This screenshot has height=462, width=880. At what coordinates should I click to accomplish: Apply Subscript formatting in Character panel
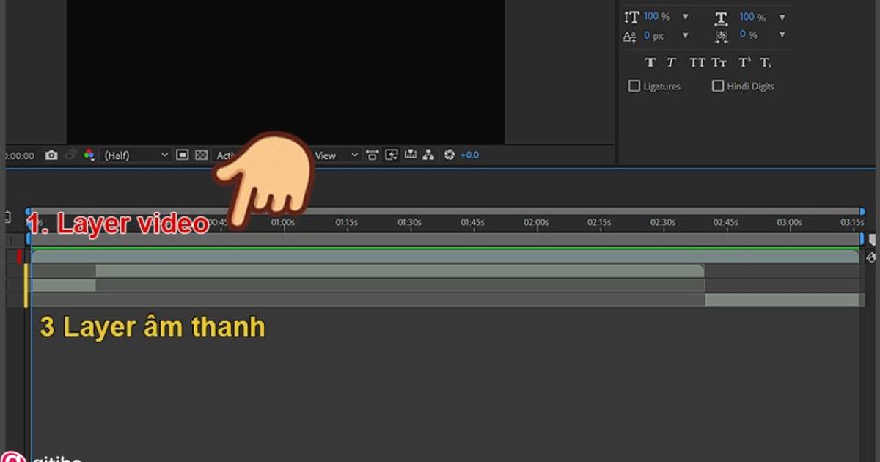[765, 63]
